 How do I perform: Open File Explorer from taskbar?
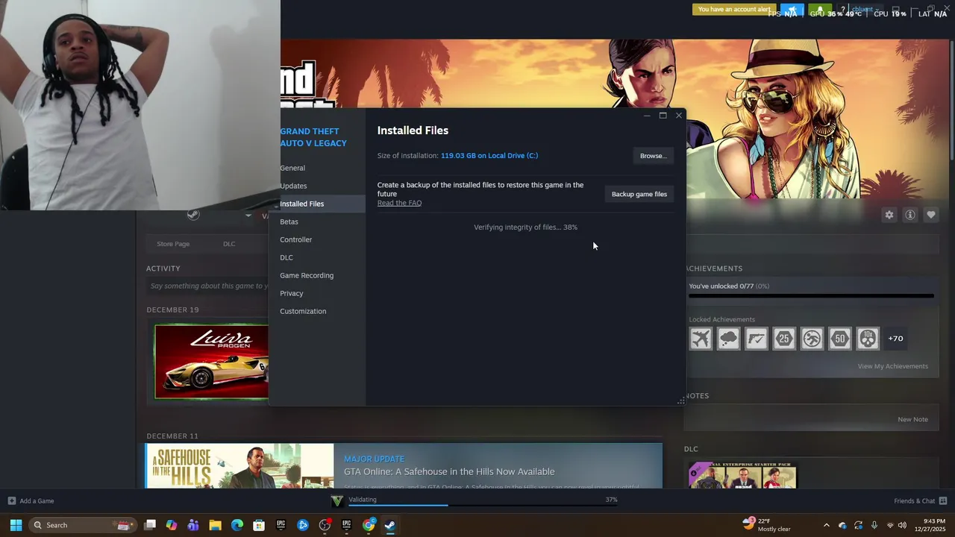(x=215, y=525)
